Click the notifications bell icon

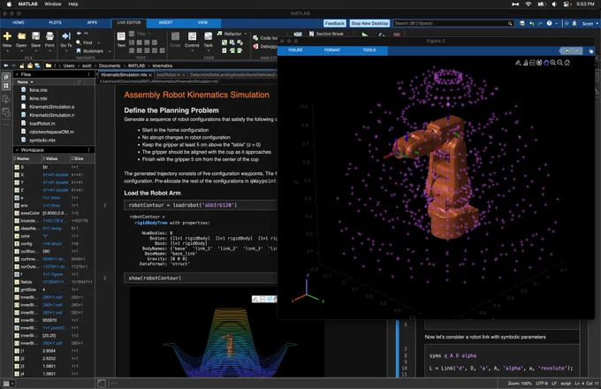[x=574, y=23]
